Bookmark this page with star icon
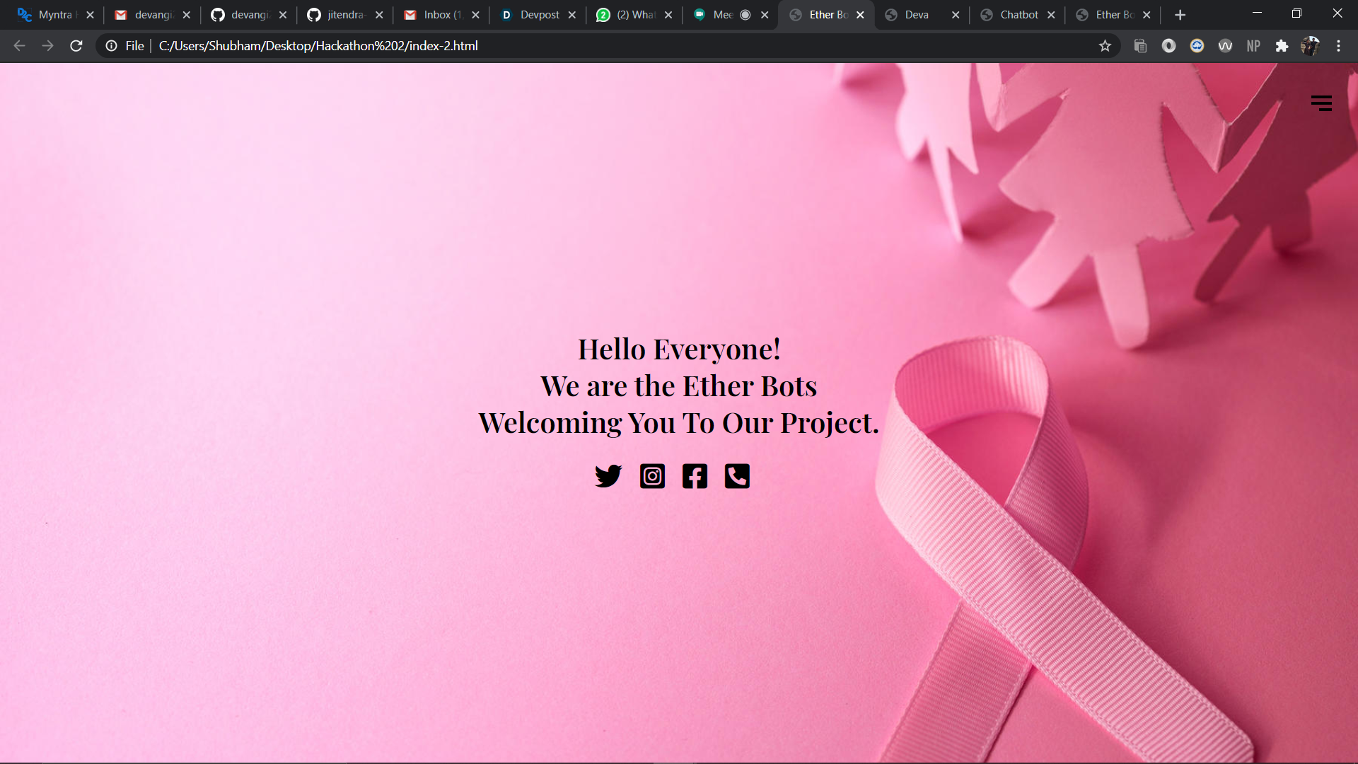This screenshot has width=1358, height=764. coord(1105,46)
